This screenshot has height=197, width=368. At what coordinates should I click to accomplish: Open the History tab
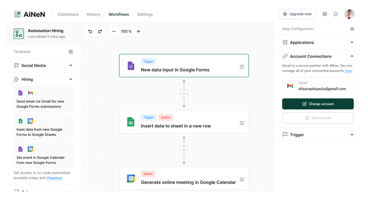tap(94, 14)
